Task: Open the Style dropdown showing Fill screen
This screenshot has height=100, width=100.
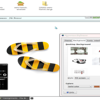Action: [82, 78]
